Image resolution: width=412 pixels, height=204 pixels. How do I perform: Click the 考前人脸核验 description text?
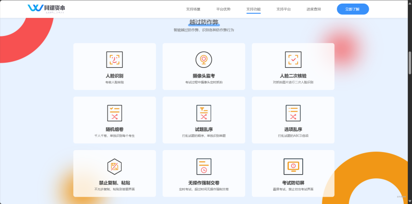click(x=114, y=82)
